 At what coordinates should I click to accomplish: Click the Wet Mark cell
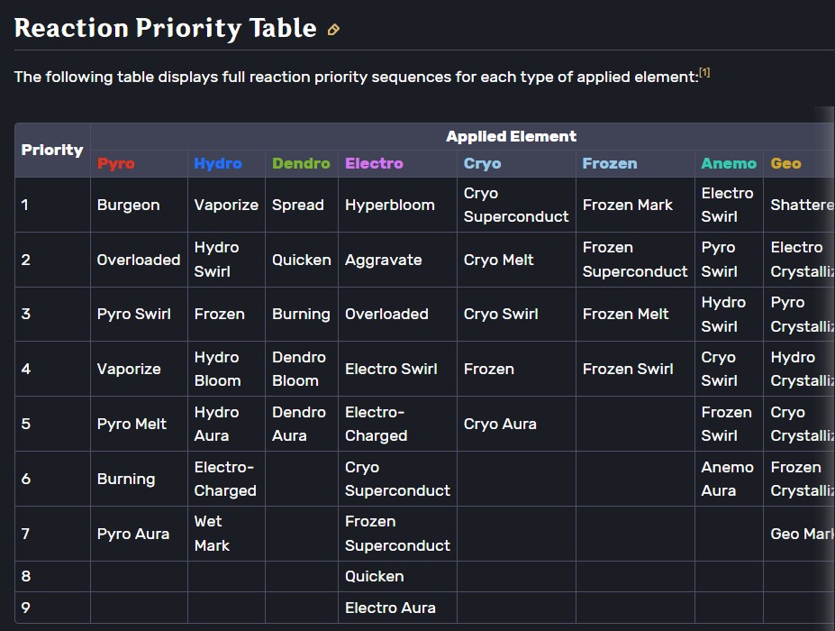click(212, 533)
